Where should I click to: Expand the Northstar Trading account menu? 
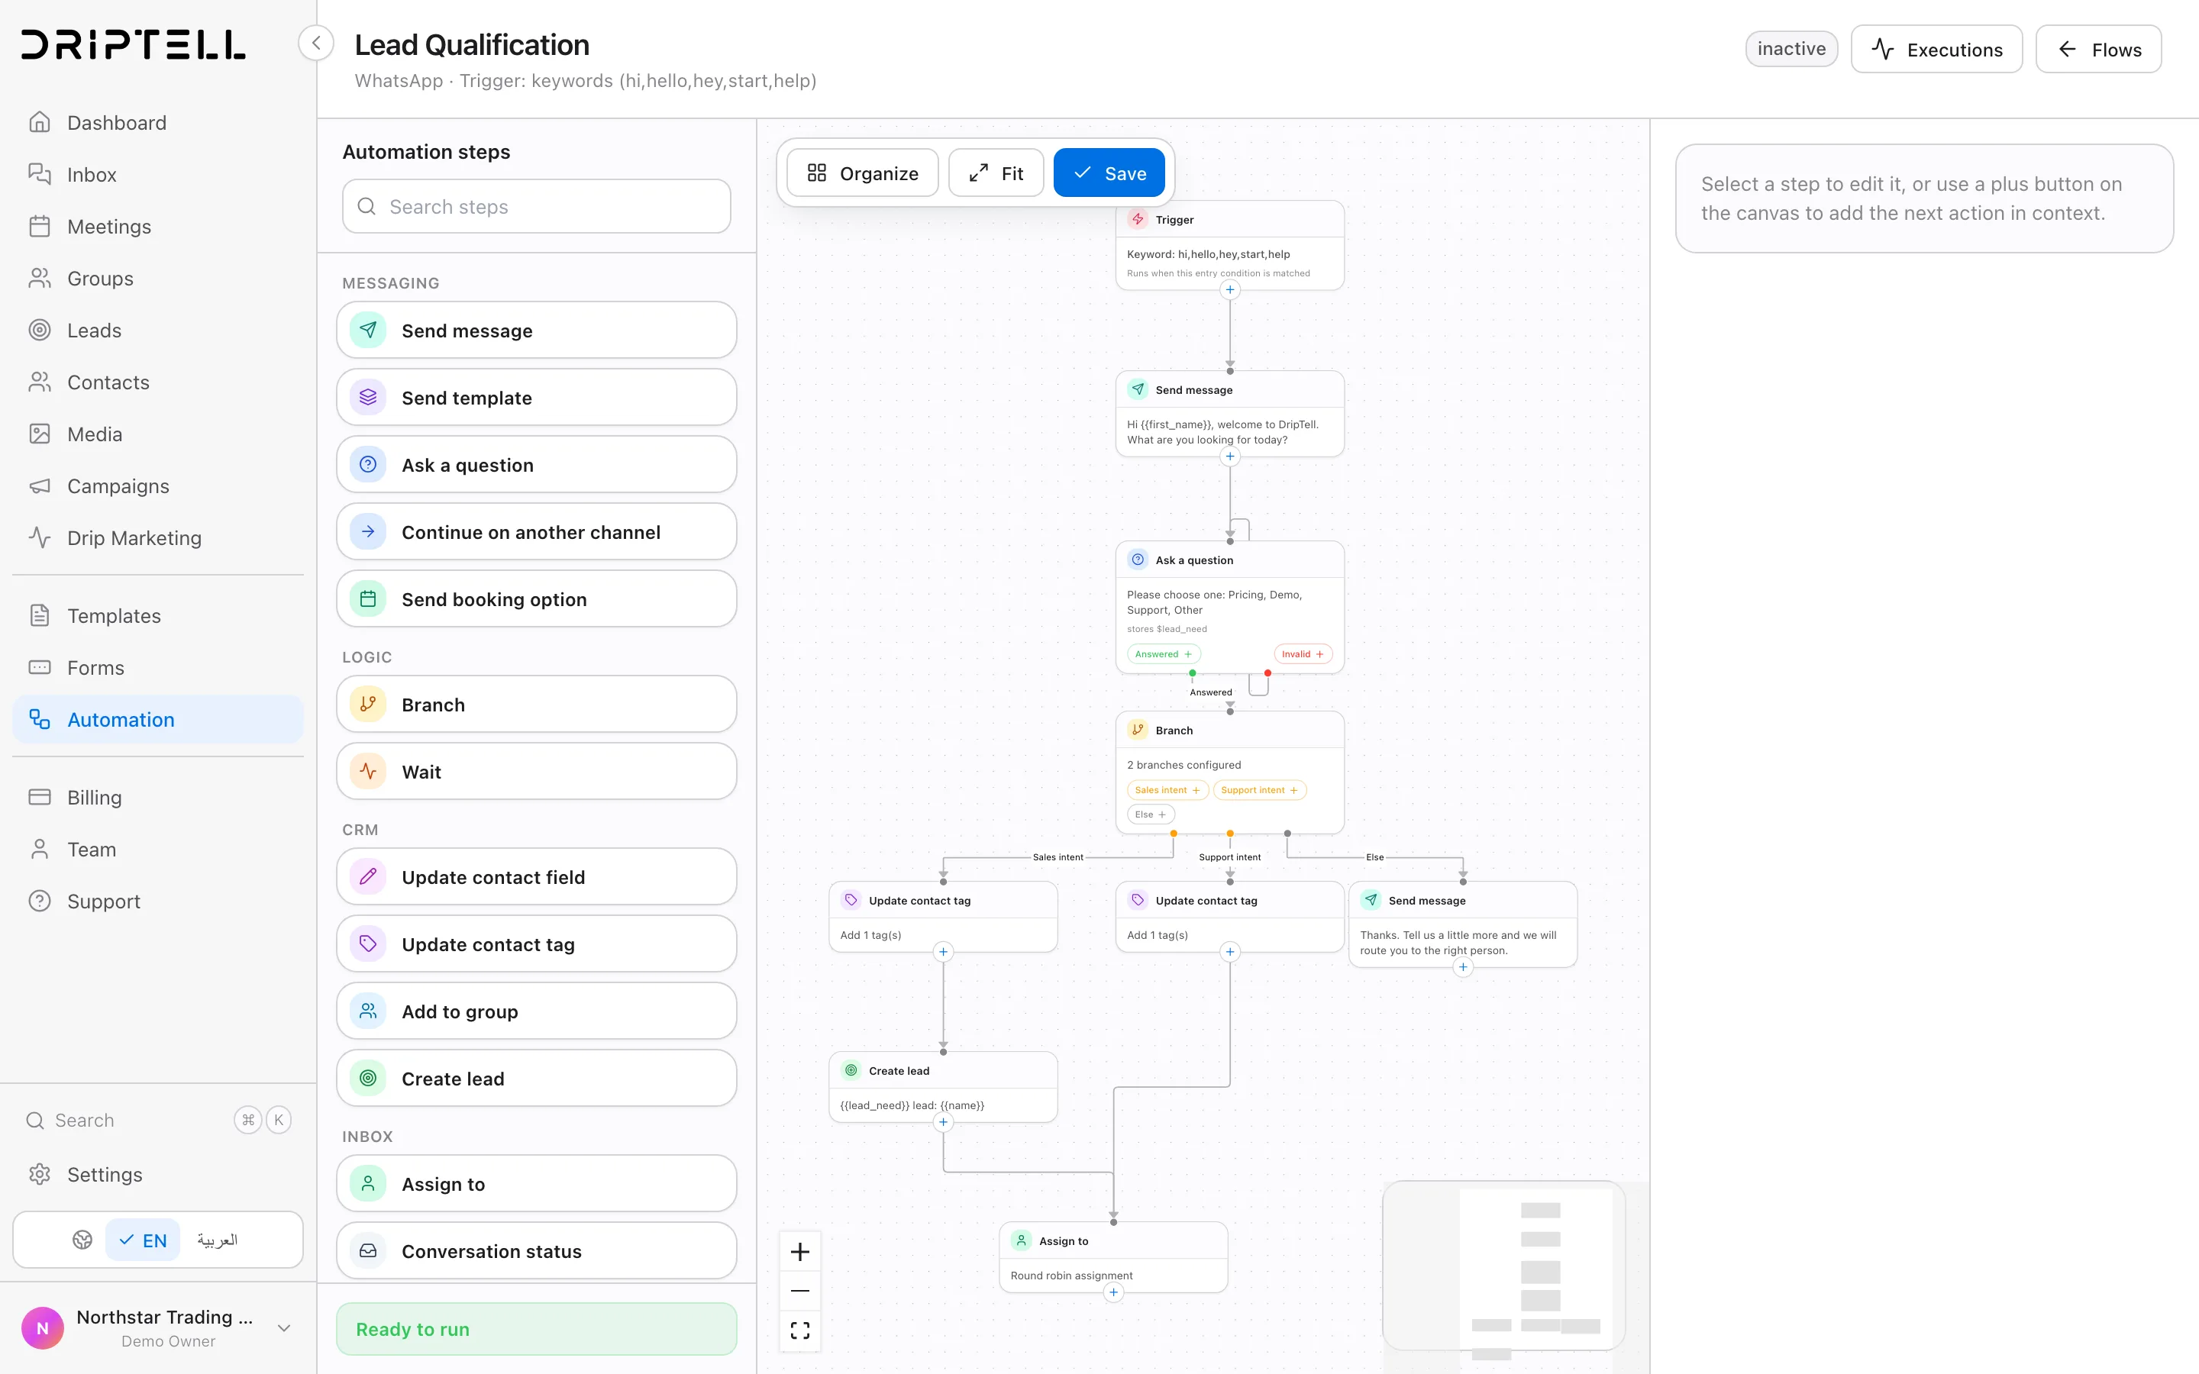point(157,1327)
